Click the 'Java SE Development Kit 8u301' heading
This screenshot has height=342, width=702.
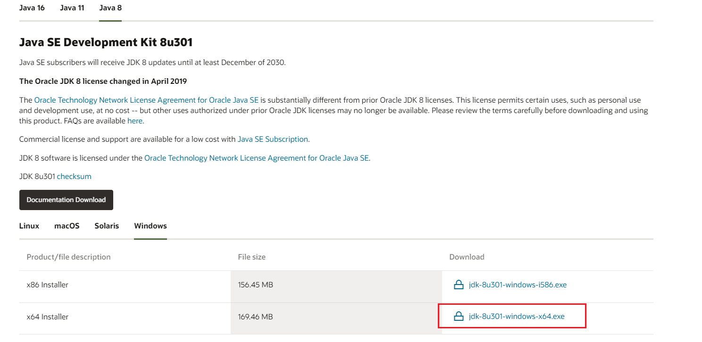[x=106, y=42]
